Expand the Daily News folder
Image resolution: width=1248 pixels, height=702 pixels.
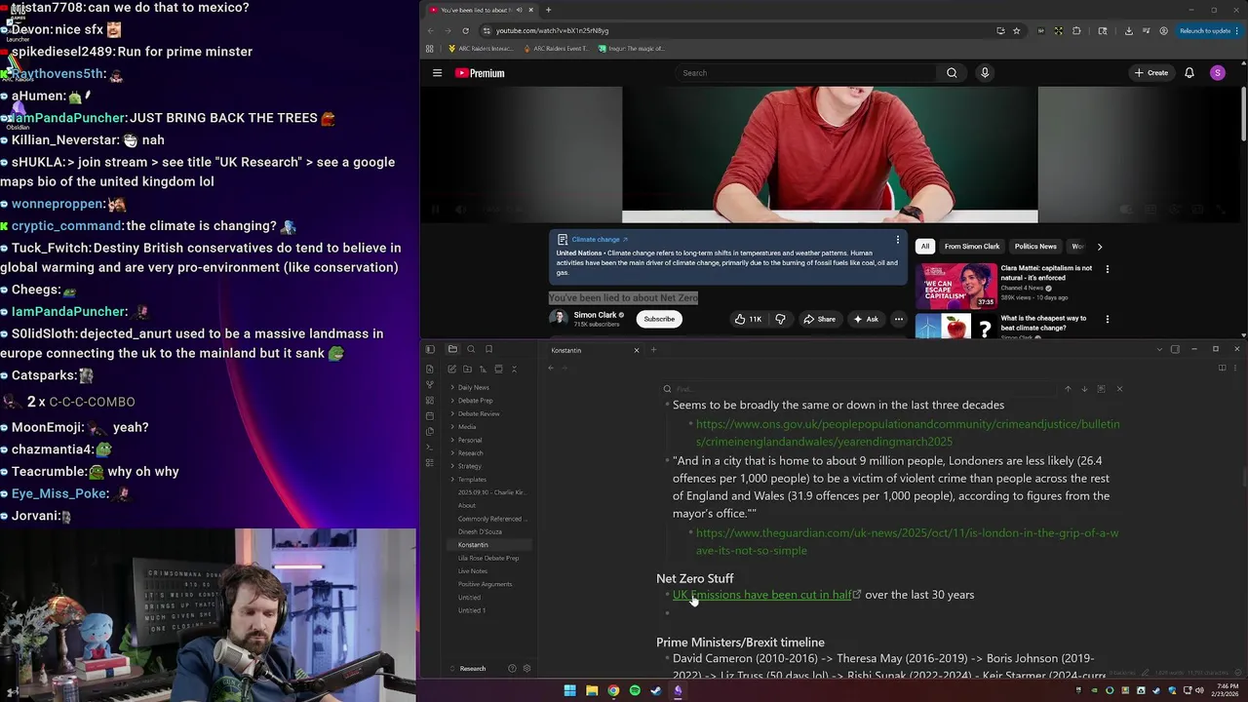[x=474, y=387]
